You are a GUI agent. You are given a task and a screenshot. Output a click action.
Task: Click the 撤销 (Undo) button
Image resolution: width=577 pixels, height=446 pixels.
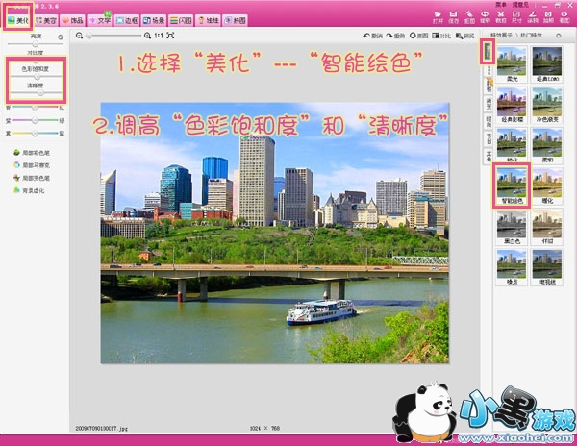point(373,36)
